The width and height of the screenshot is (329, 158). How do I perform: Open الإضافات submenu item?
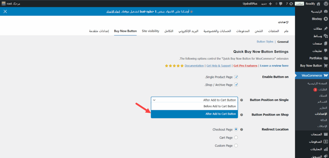(323, 126)
